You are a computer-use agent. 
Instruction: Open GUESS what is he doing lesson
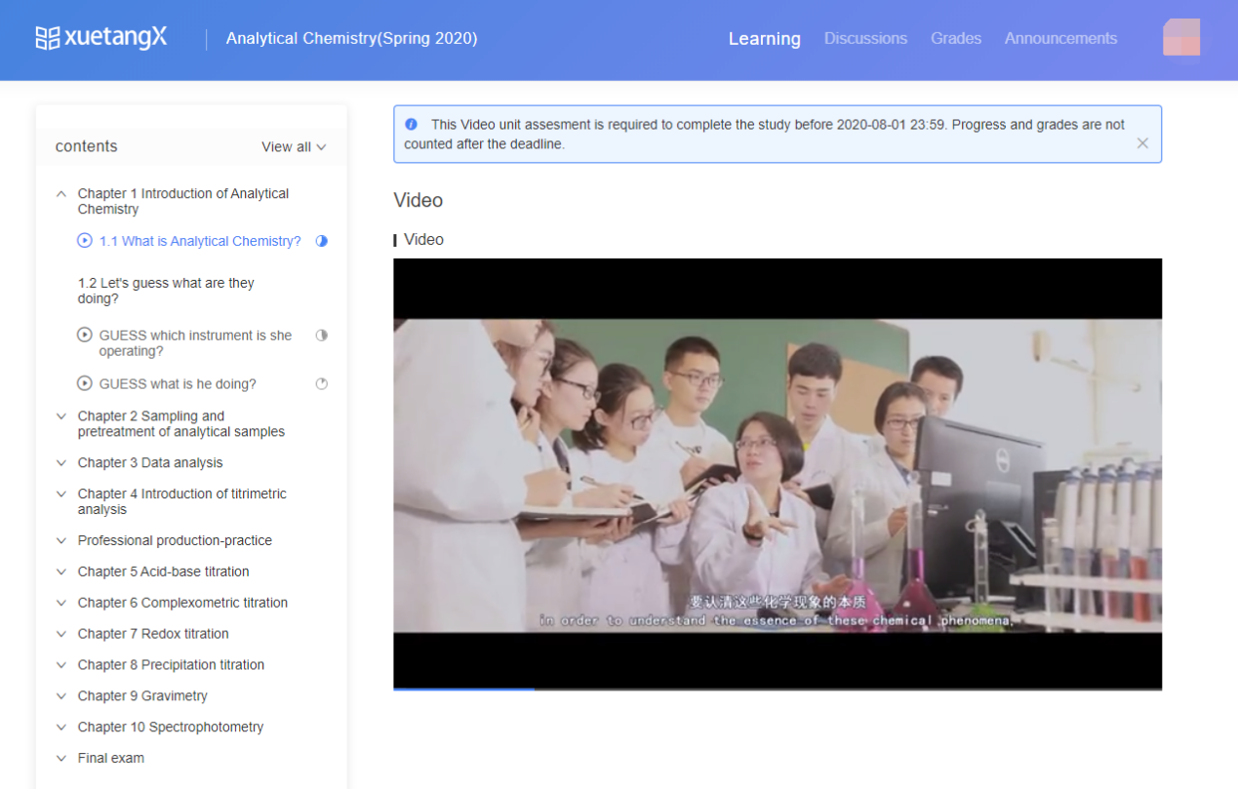[x=178, y=384]
